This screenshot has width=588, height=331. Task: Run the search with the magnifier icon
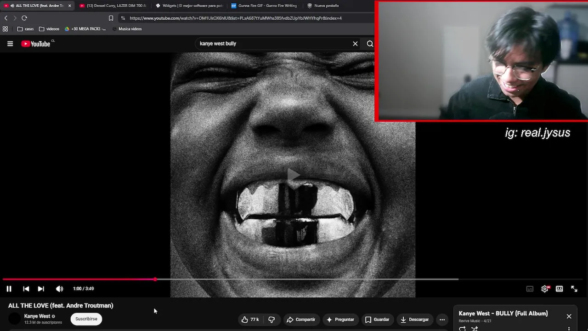pyautogui.click(x=370, y=44)
